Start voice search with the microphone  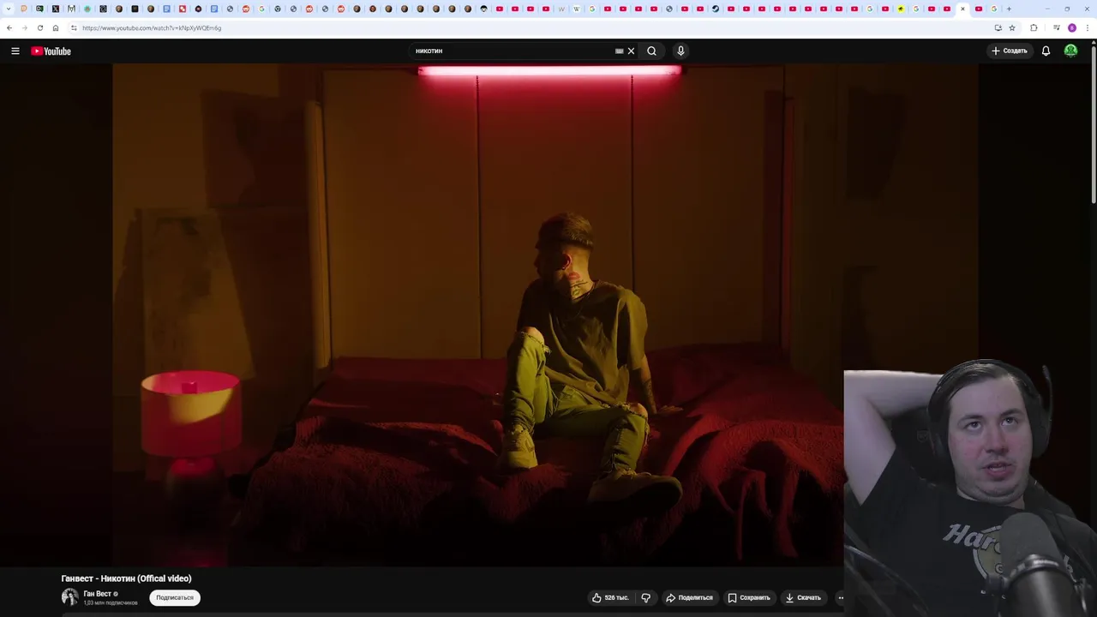tap(680, 51)
